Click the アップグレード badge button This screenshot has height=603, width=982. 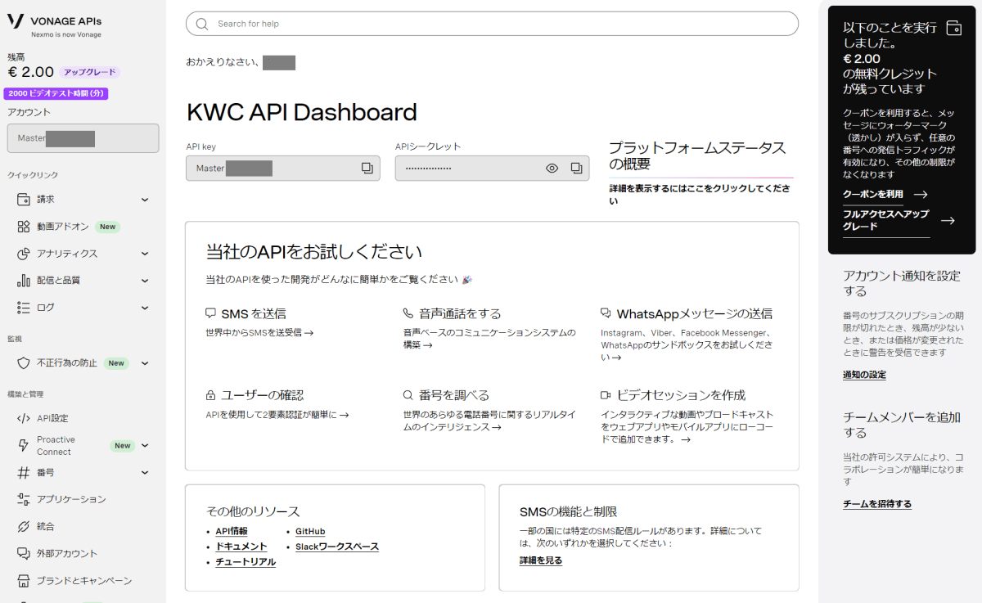tap(89, 72)
